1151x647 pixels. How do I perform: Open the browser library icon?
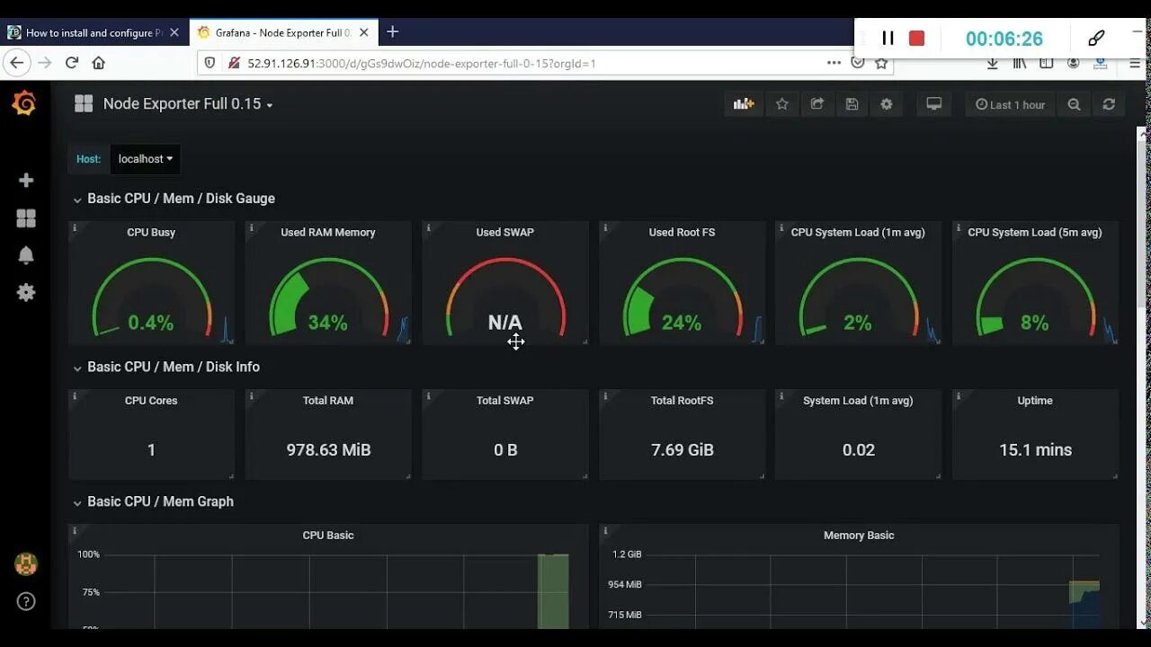pyautogui.click(x=1020, y=64)
